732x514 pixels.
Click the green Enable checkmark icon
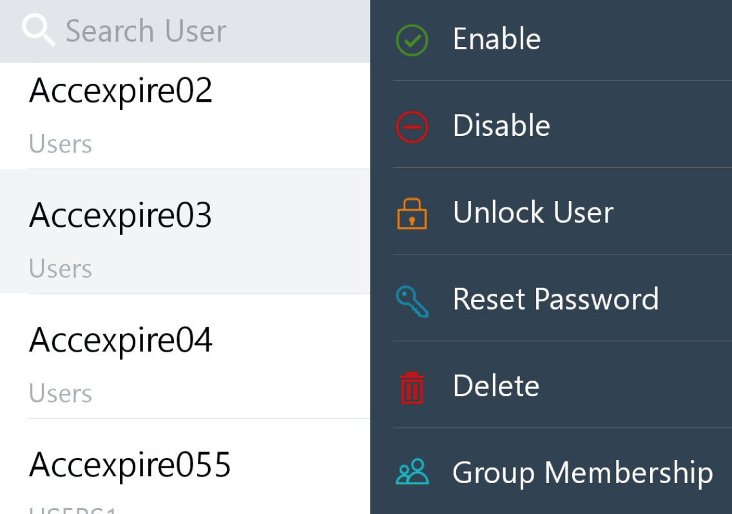(411, 40)
